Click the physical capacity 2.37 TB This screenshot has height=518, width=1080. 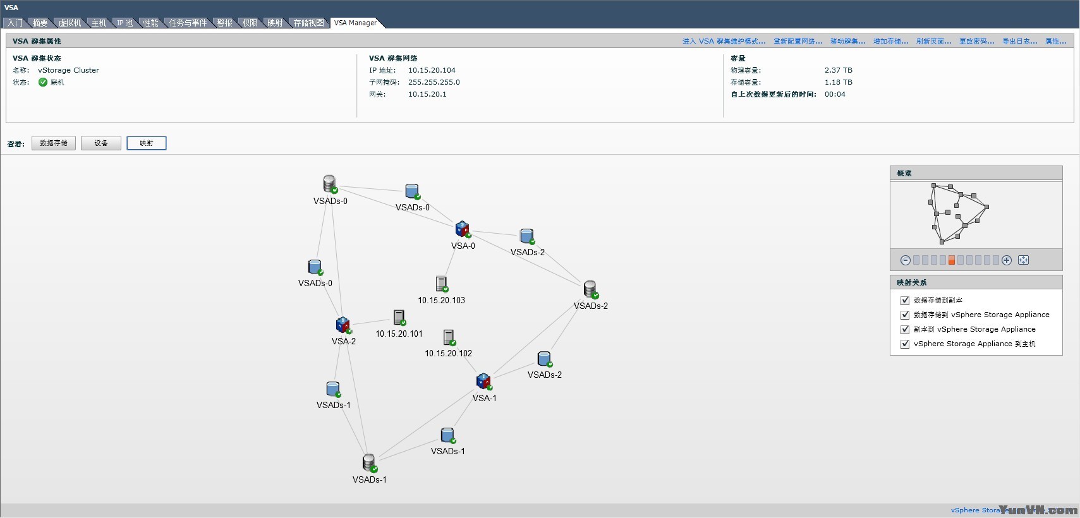pyautogui.click(x=839, y=70)
